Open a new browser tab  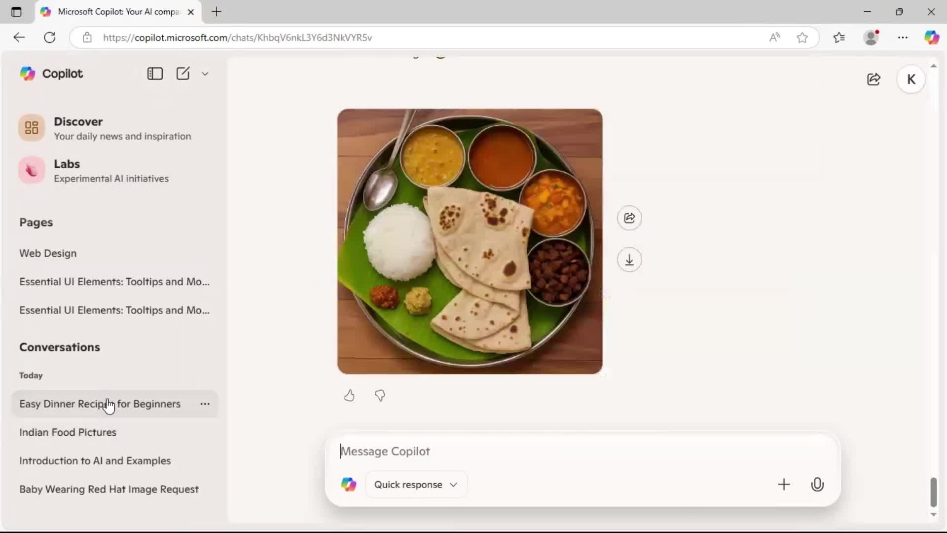(217, 12)
